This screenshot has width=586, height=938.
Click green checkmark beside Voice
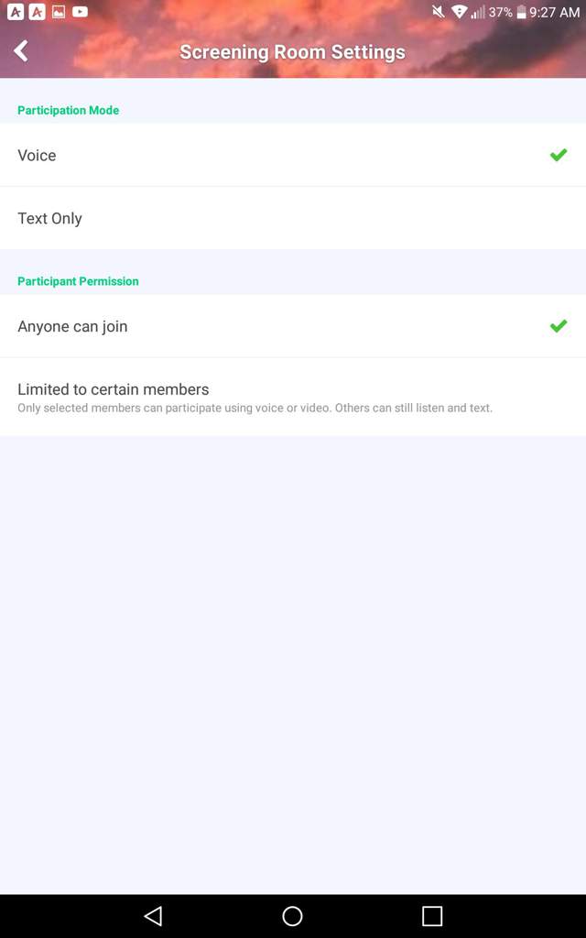pyautogui.click(x=559, y=155)
